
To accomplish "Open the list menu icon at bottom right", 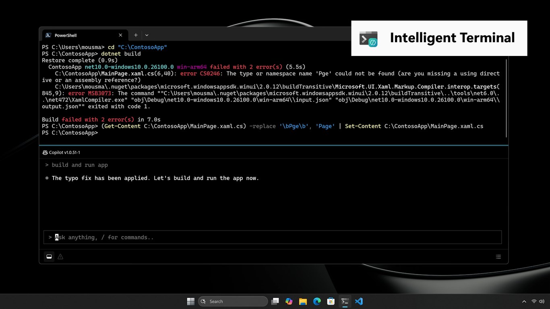I will point(498,257).
